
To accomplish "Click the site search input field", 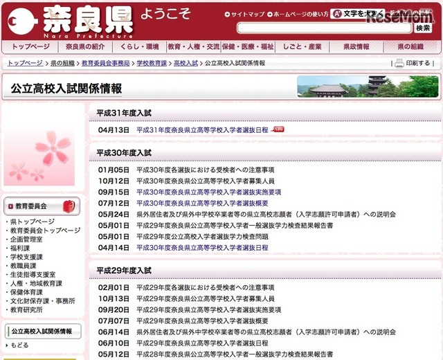I will point(324,28).
